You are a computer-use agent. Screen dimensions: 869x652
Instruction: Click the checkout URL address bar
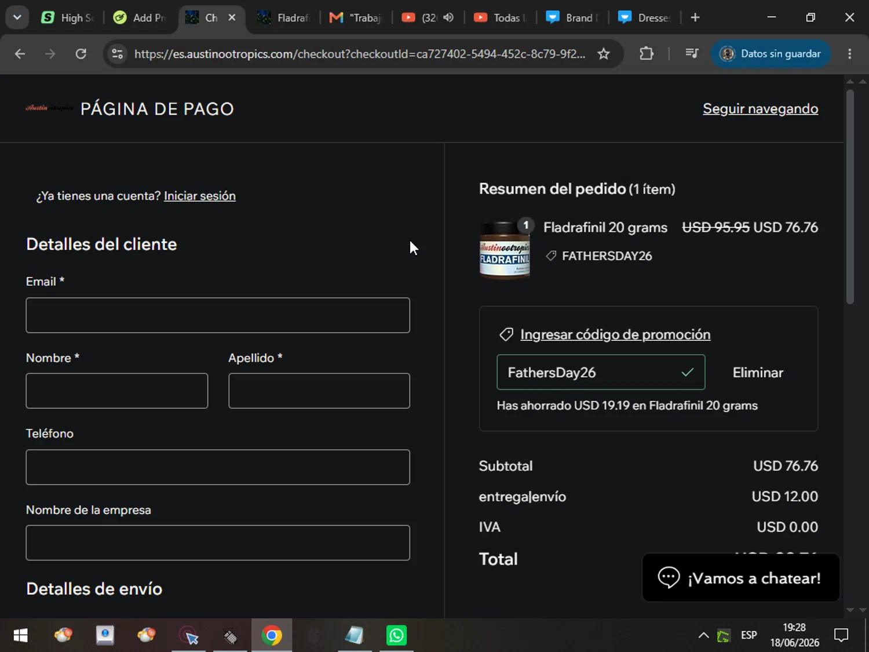pyautogui.click(x=360, y=54)
